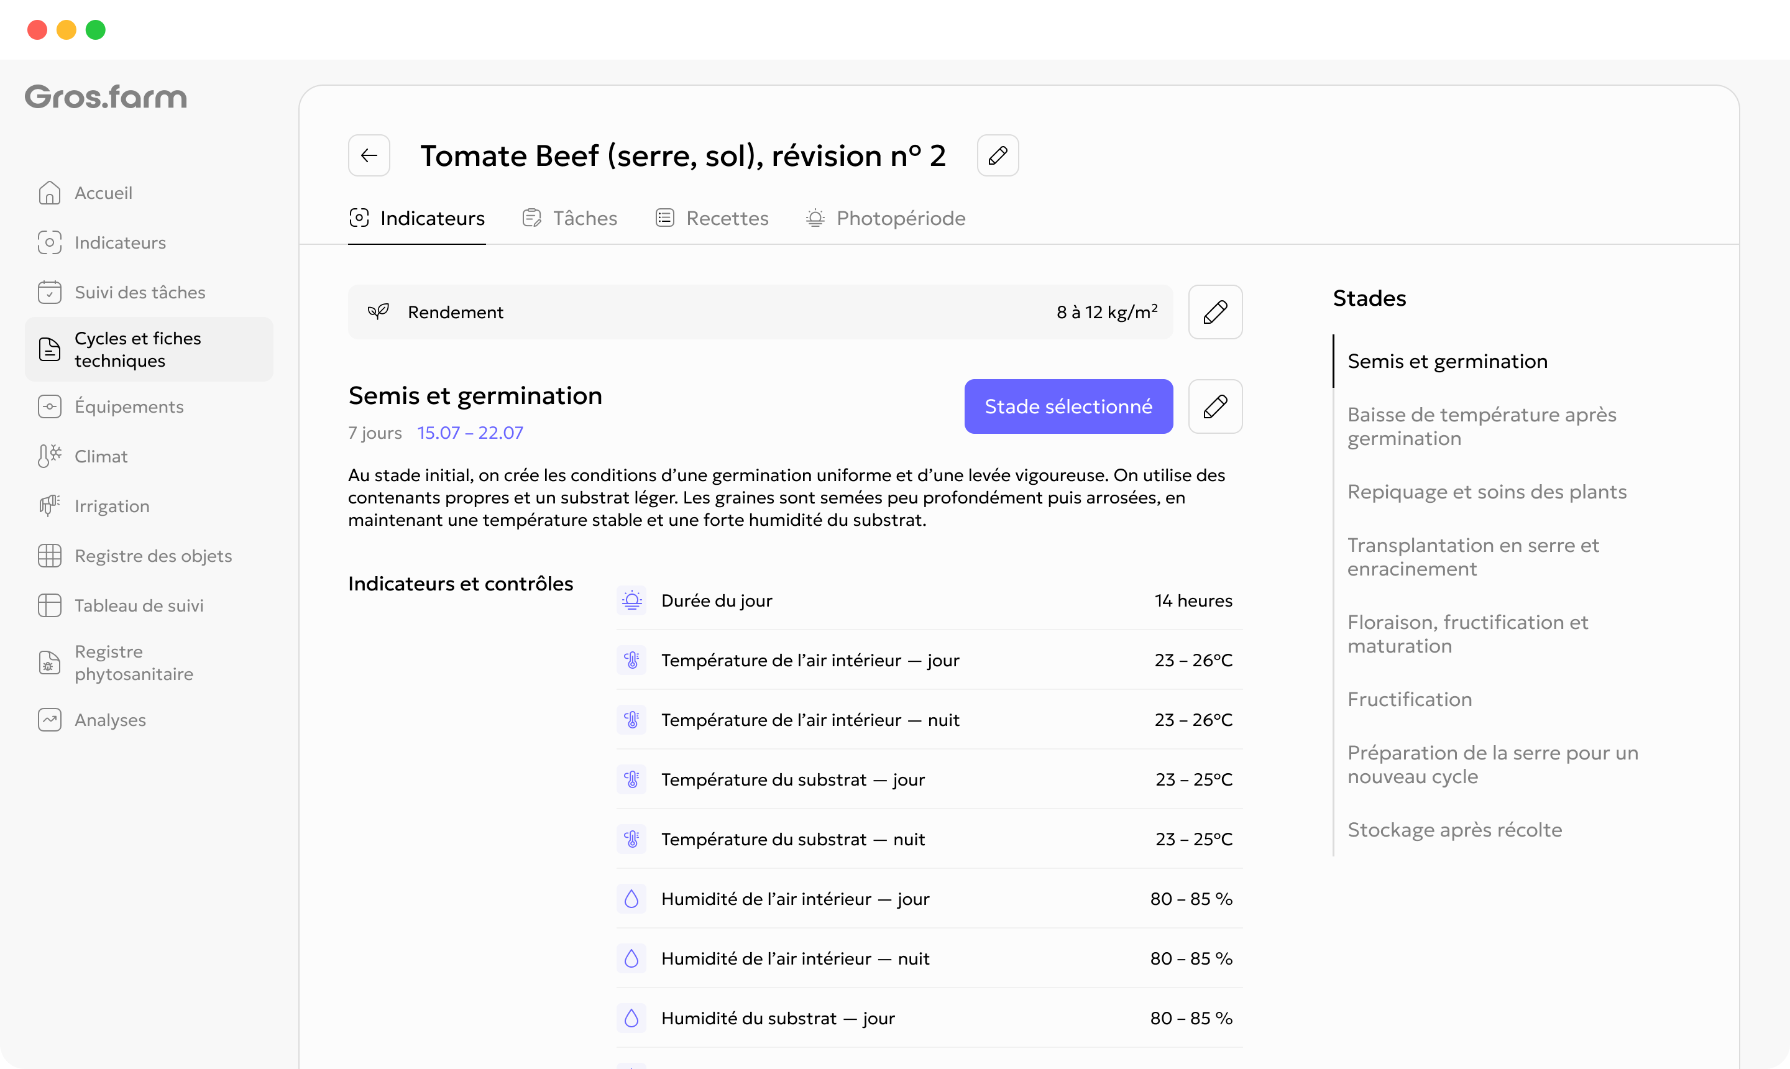Select stage Préparation de la serre

(x=1492, y=764)
